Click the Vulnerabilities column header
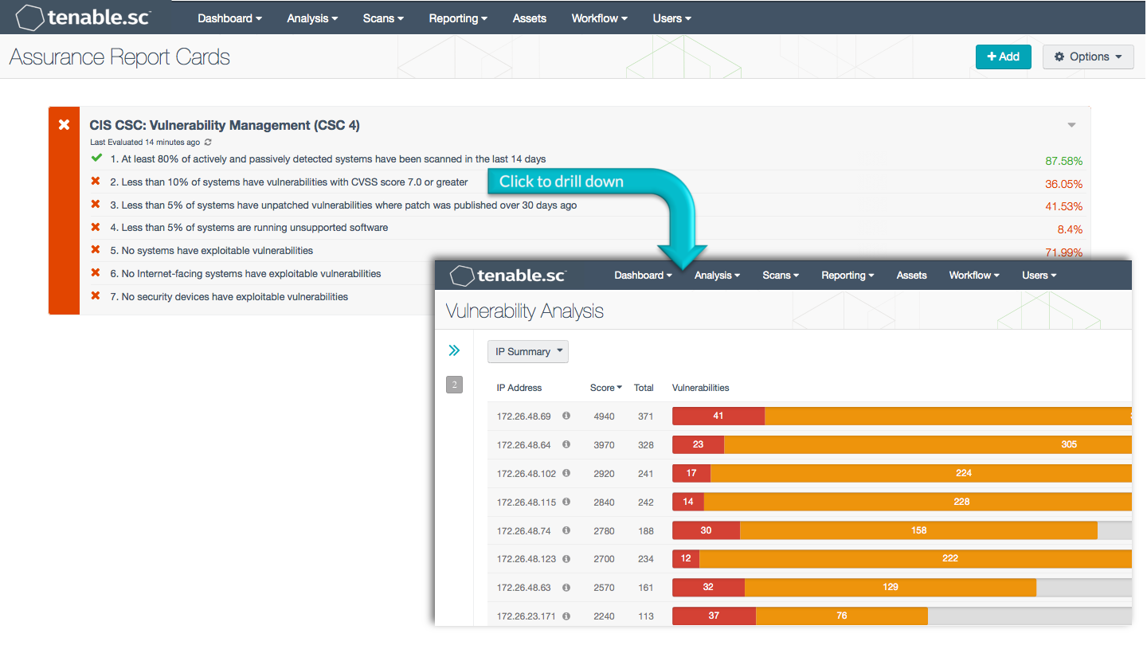Screen dimensions: 1147x653 point(701,388)
